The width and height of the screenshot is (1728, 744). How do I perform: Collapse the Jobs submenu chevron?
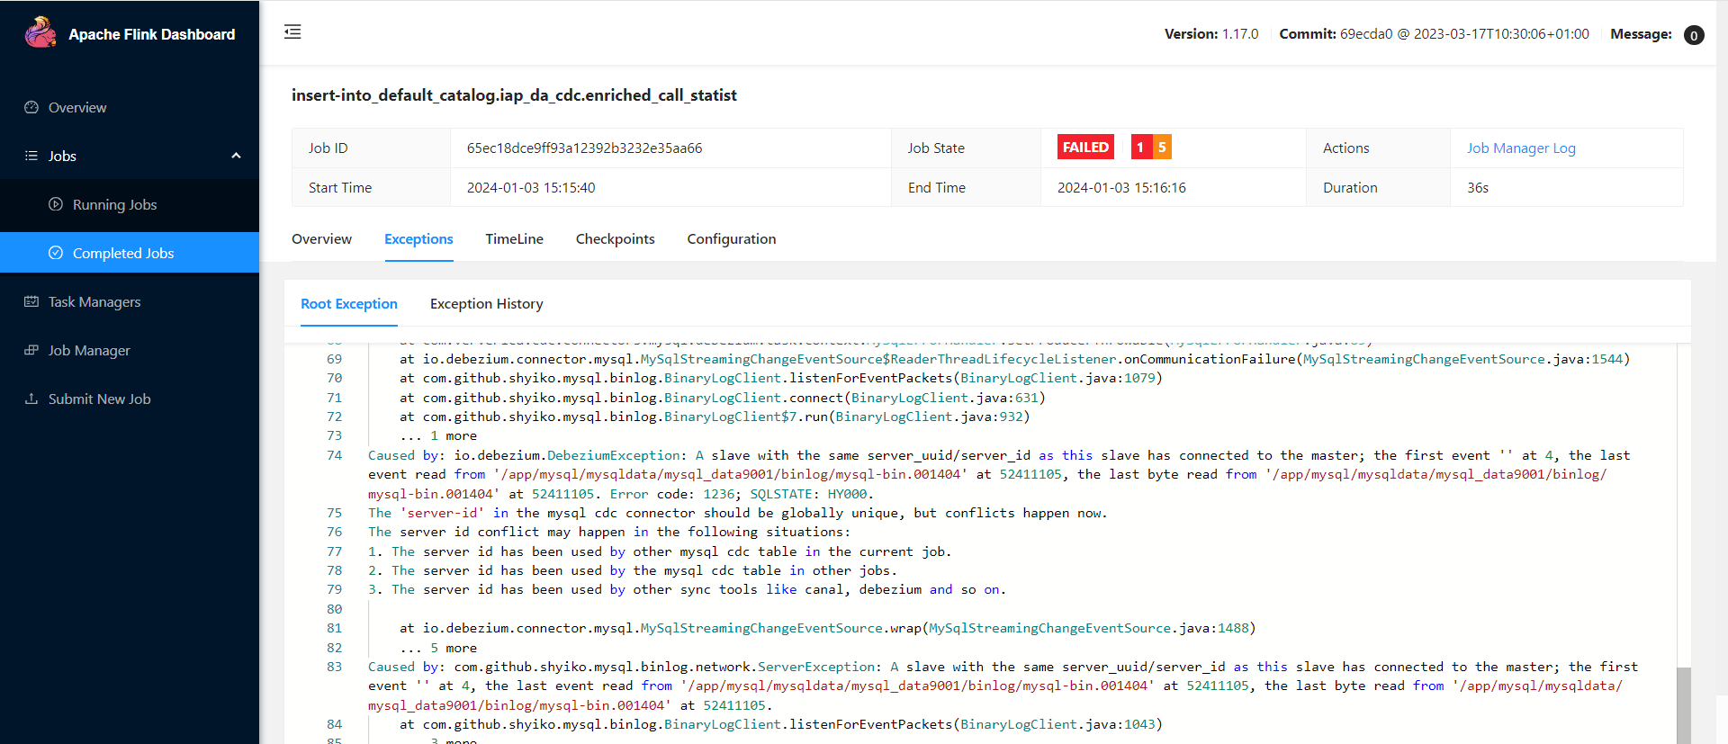(x=236, y=156)
